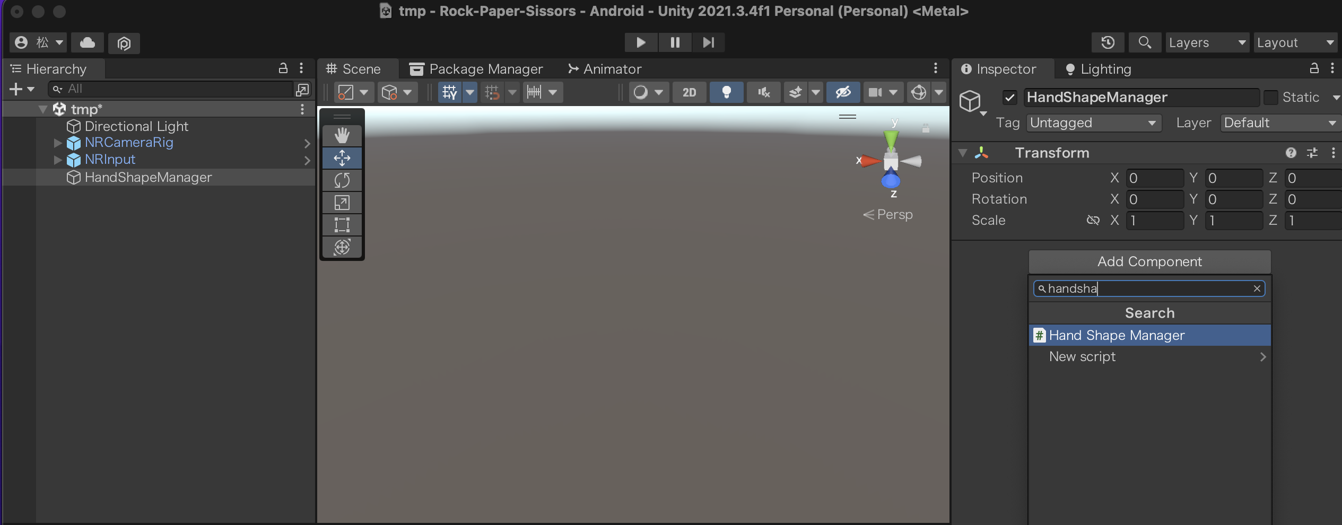The image size is (1342, 525).
Task: Open the tool handle position dropdown
Action: pos(354,92)
